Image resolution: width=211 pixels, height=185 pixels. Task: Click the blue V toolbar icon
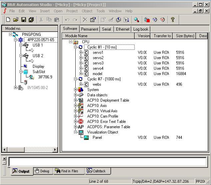155,20
